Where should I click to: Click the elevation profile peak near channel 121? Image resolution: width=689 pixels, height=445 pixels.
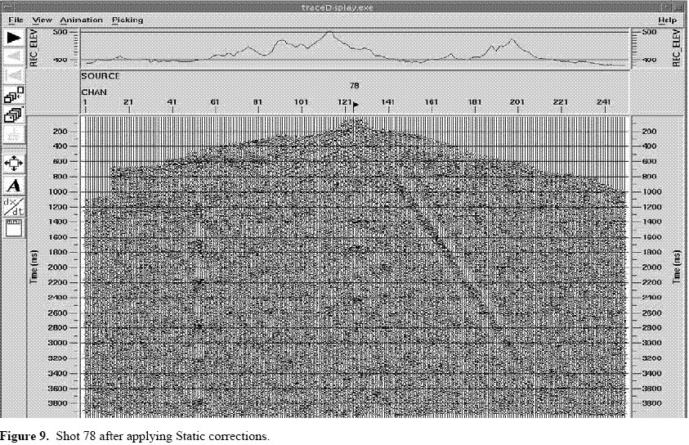tap(329, 34)
